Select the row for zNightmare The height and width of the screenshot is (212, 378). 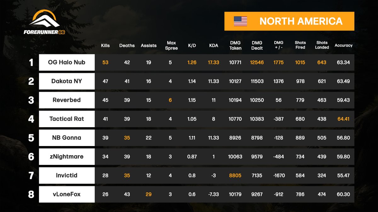(66, 156)
